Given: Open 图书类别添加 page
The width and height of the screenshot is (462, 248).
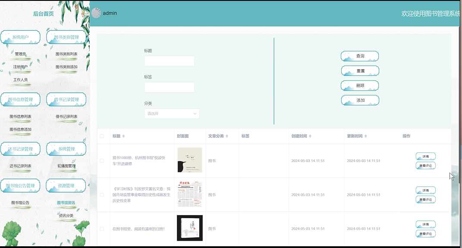Looking at the screenshot, I should click(66, 67).
